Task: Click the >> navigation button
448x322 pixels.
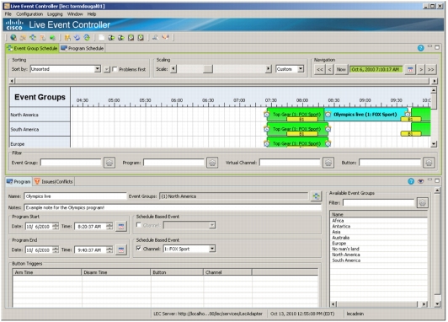Action: 431,69
